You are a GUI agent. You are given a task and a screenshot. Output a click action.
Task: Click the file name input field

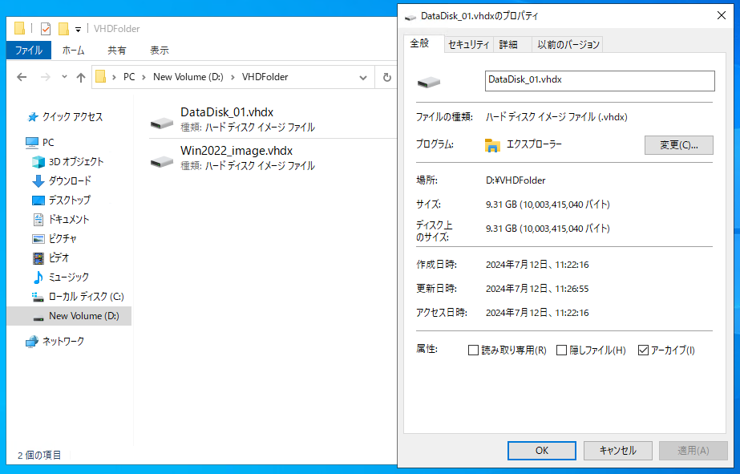point(600,81)
